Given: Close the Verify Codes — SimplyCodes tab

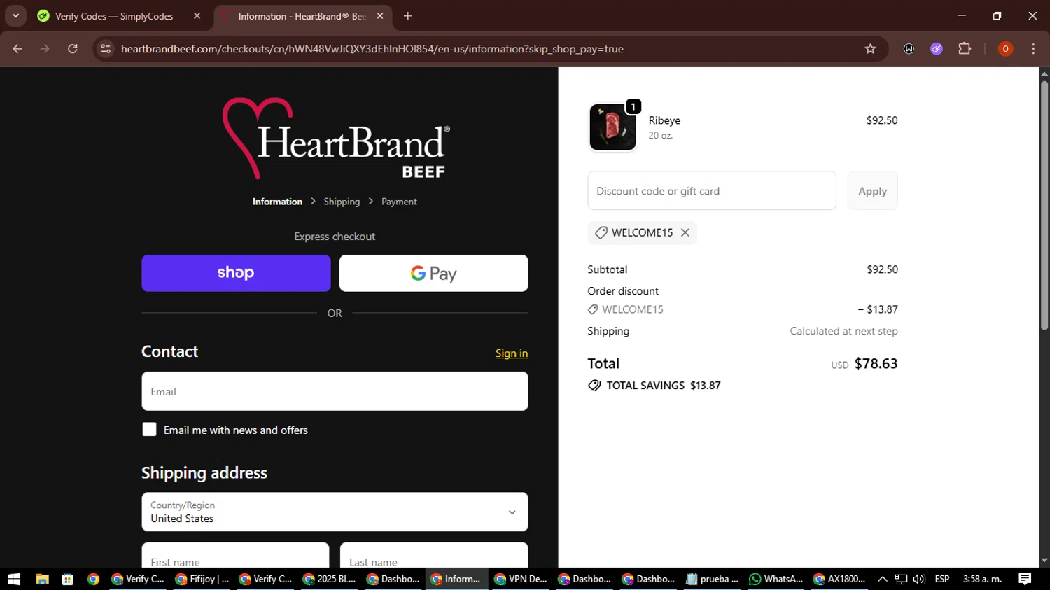Looking at the screenshot, I should click(x=197, y=16).
